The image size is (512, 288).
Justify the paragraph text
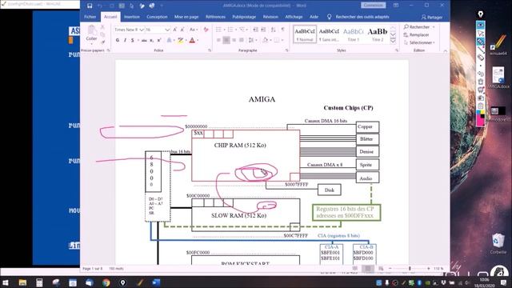coord(242,40)
